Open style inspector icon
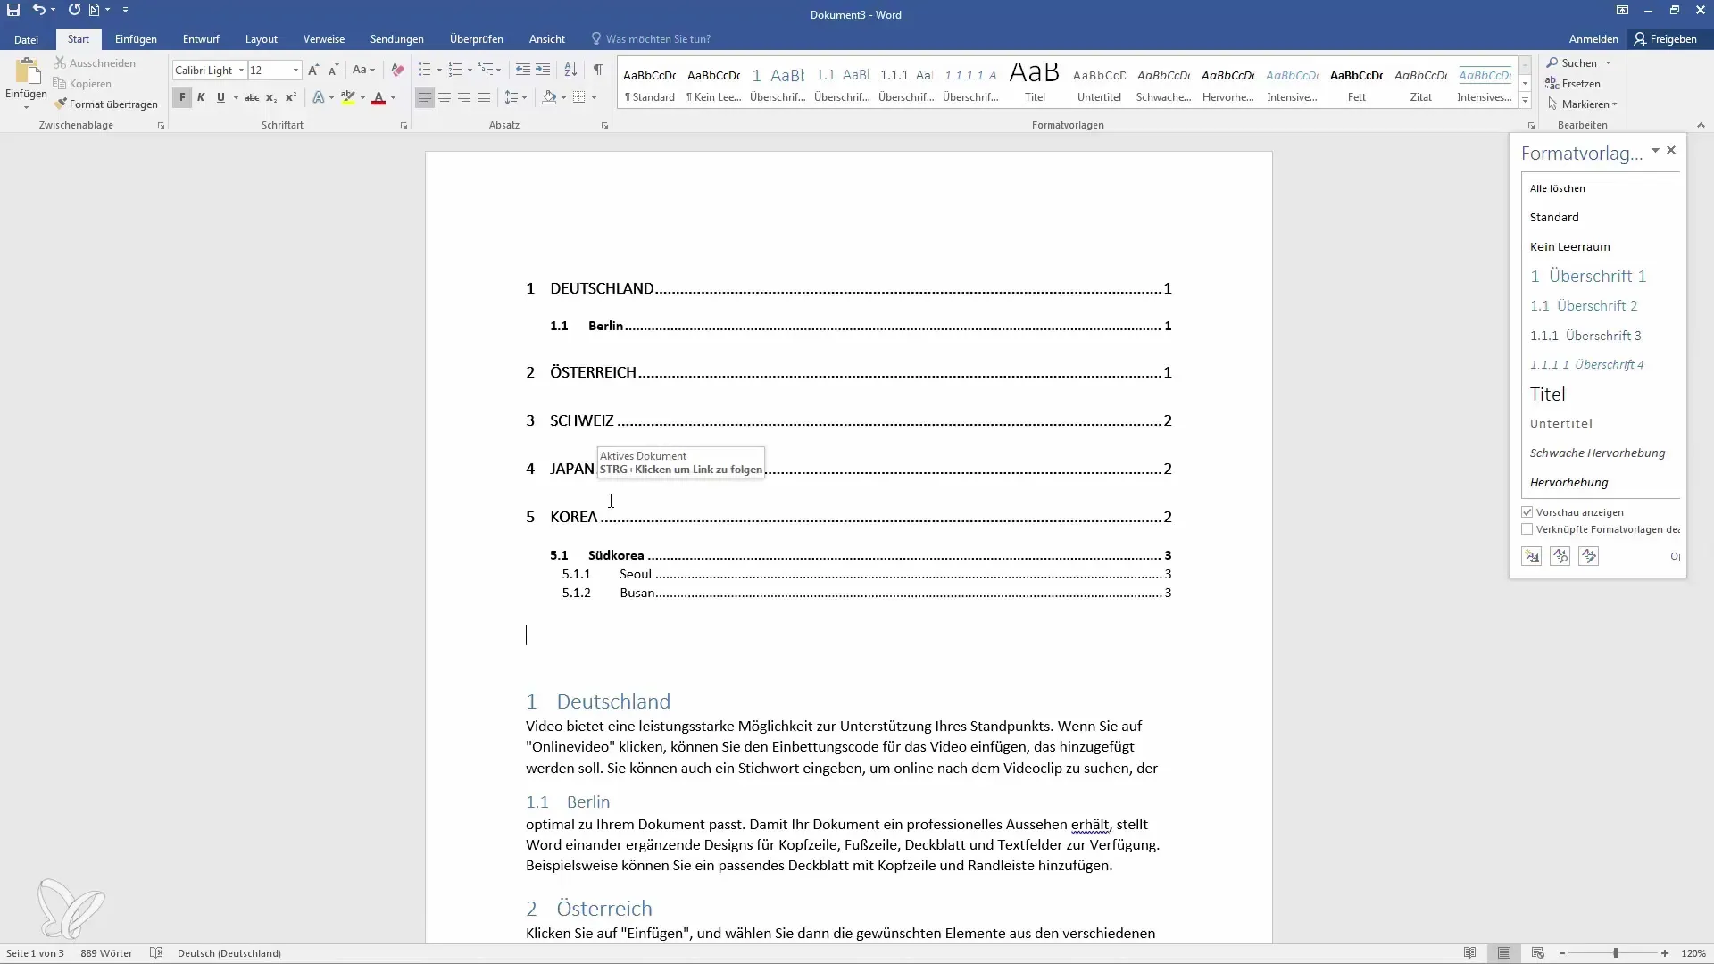Image resolution: width=1714 pixels, height=964 pixels. pyautogui.click(x=1560, y=556)
